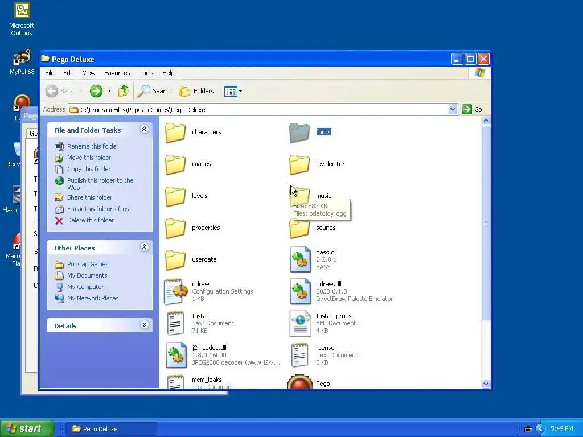The image size is (583, 437).
Task: Click the Search toolbar button
Action: coord(154,91)
